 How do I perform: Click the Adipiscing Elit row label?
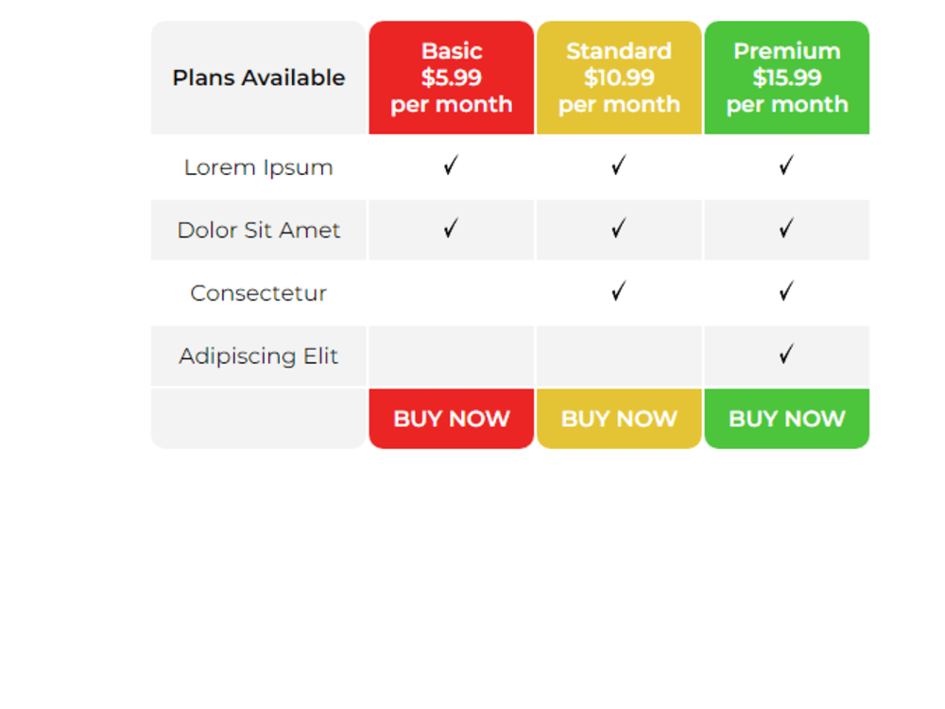point(258,355)
